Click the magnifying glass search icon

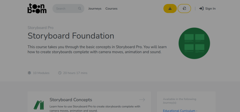coord(79,9)
